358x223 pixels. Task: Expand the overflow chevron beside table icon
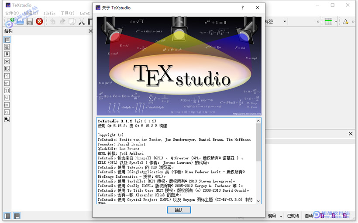(336, 22)
